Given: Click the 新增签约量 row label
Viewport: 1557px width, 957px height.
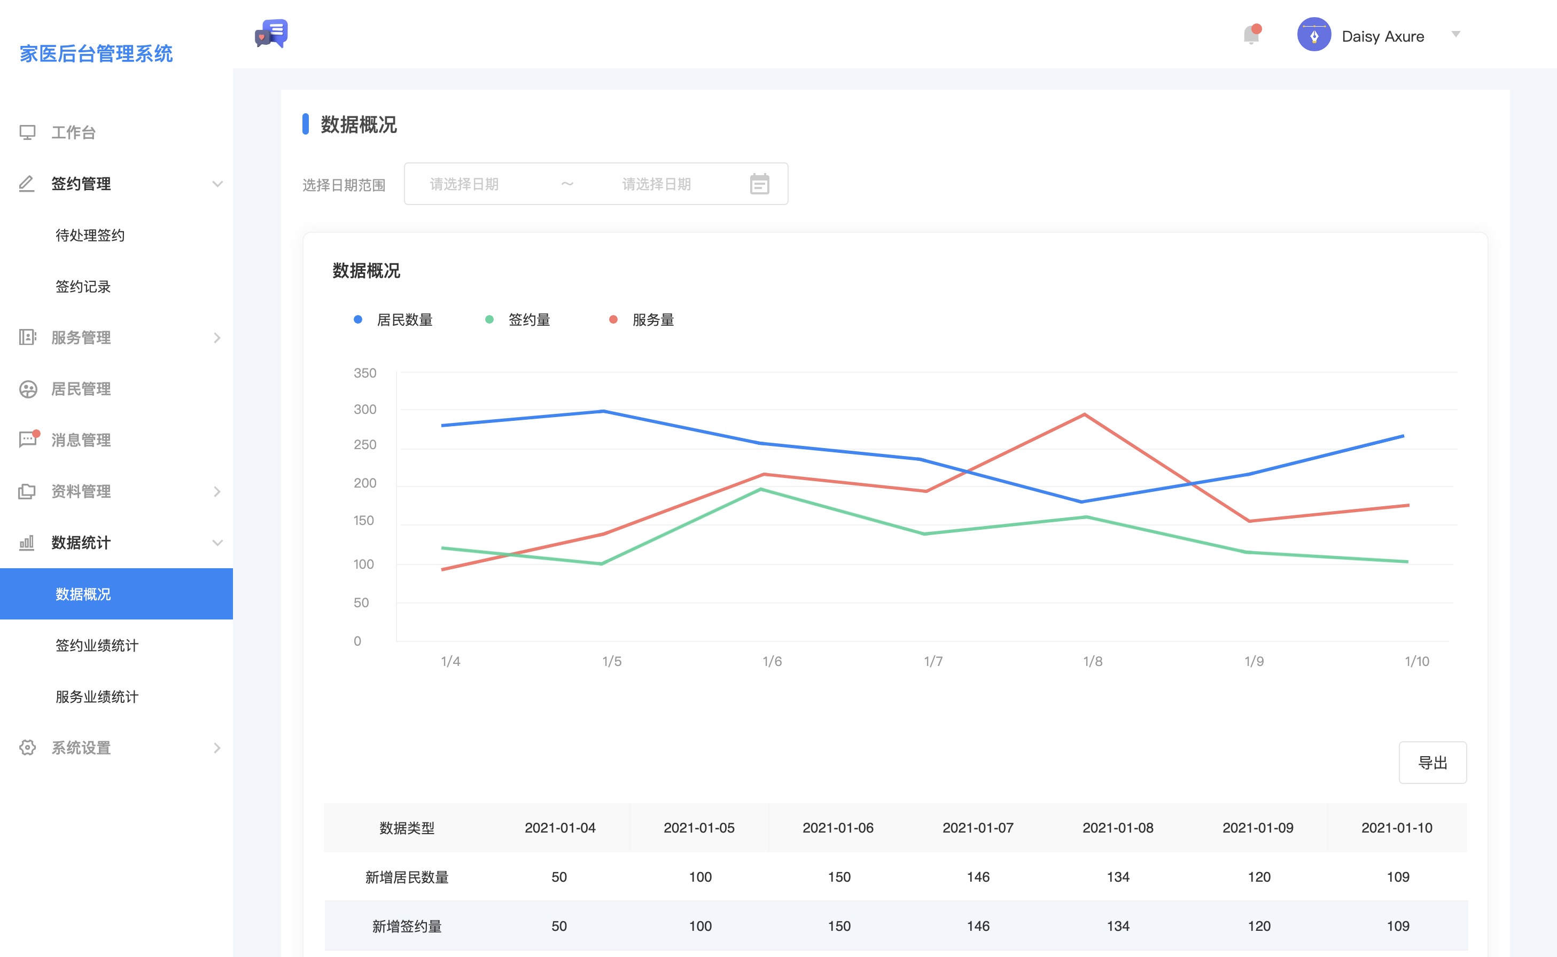Looking at the screenshot, I should (407, 927).
